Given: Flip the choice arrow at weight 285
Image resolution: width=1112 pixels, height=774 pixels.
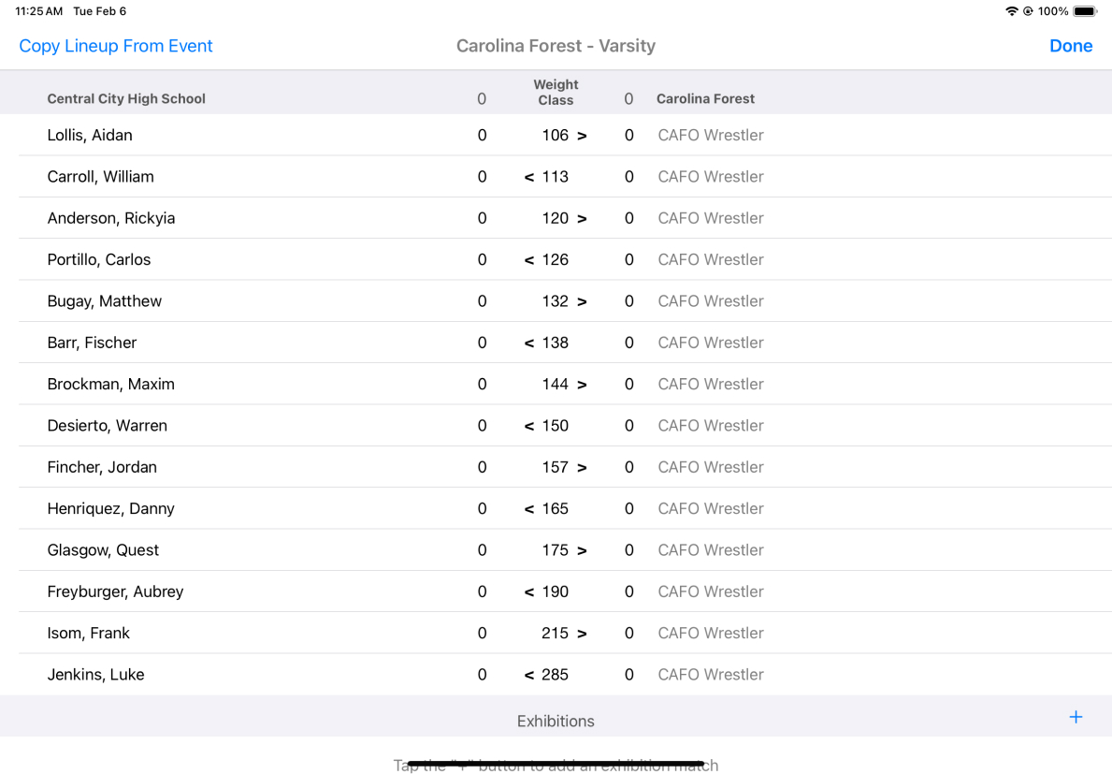Looking at the screenshot, I should (529, 675).
